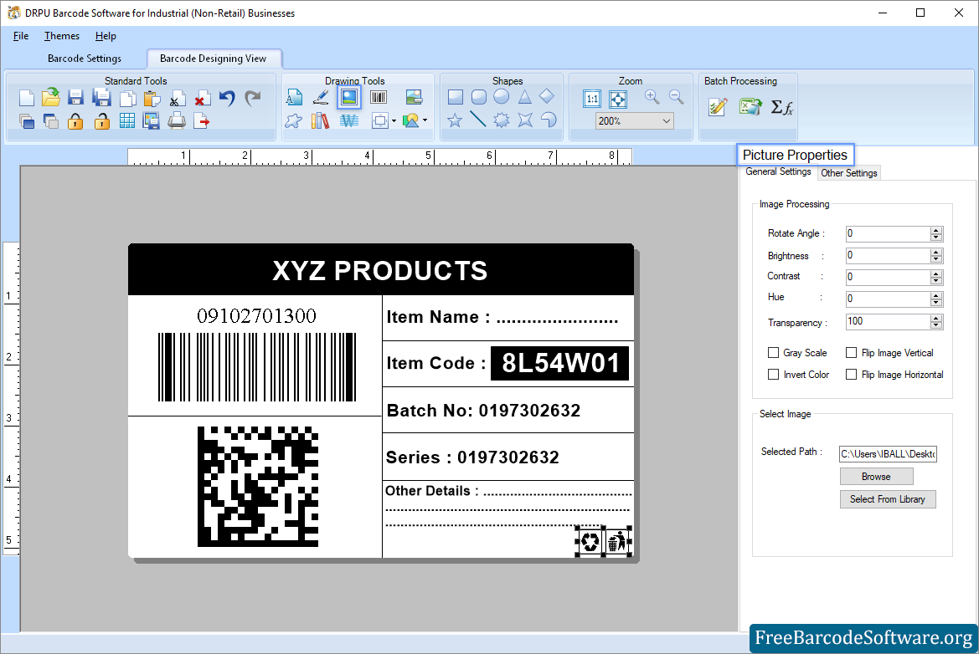Lock the object with the closed padlock icon
979x654 pixels.
[75, 121]
